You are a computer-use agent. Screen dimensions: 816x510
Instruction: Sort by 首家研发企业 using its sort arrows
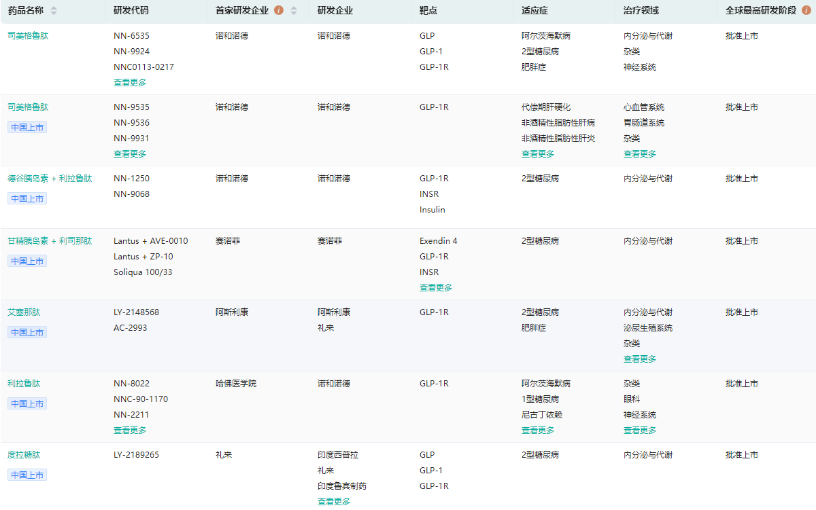[294, 11]
